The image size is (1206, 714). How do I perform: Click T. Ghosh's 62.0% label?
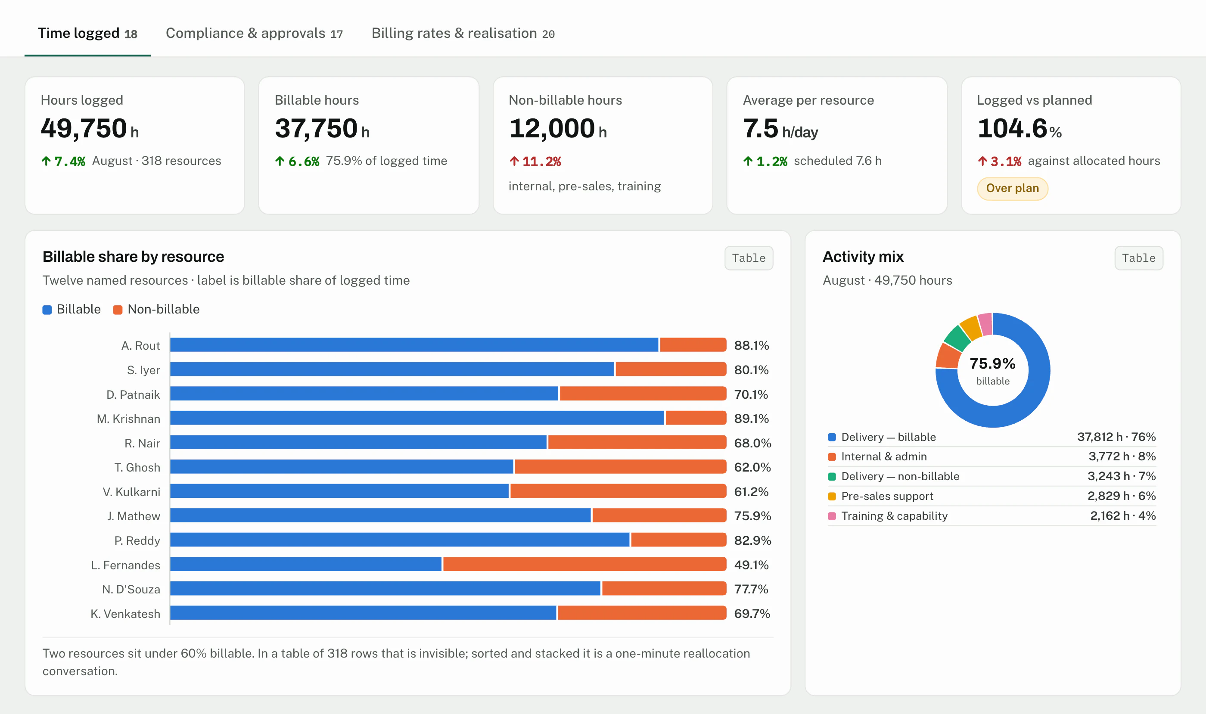coord(752,467)
